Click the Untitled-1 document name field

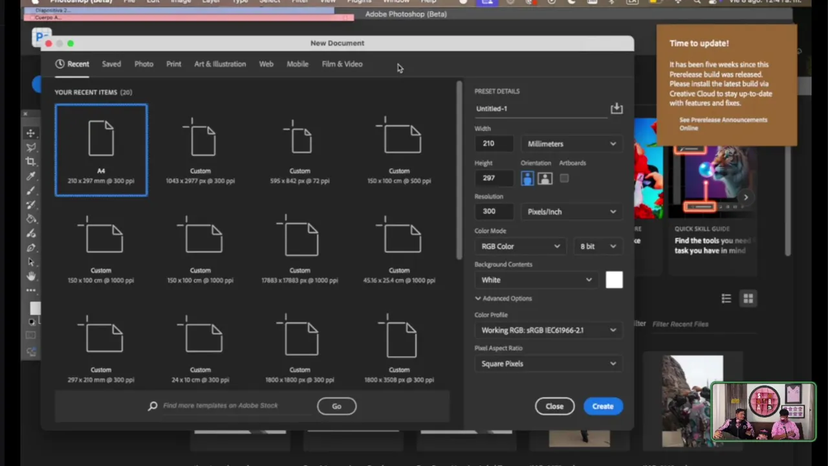[x=540, y=109]
